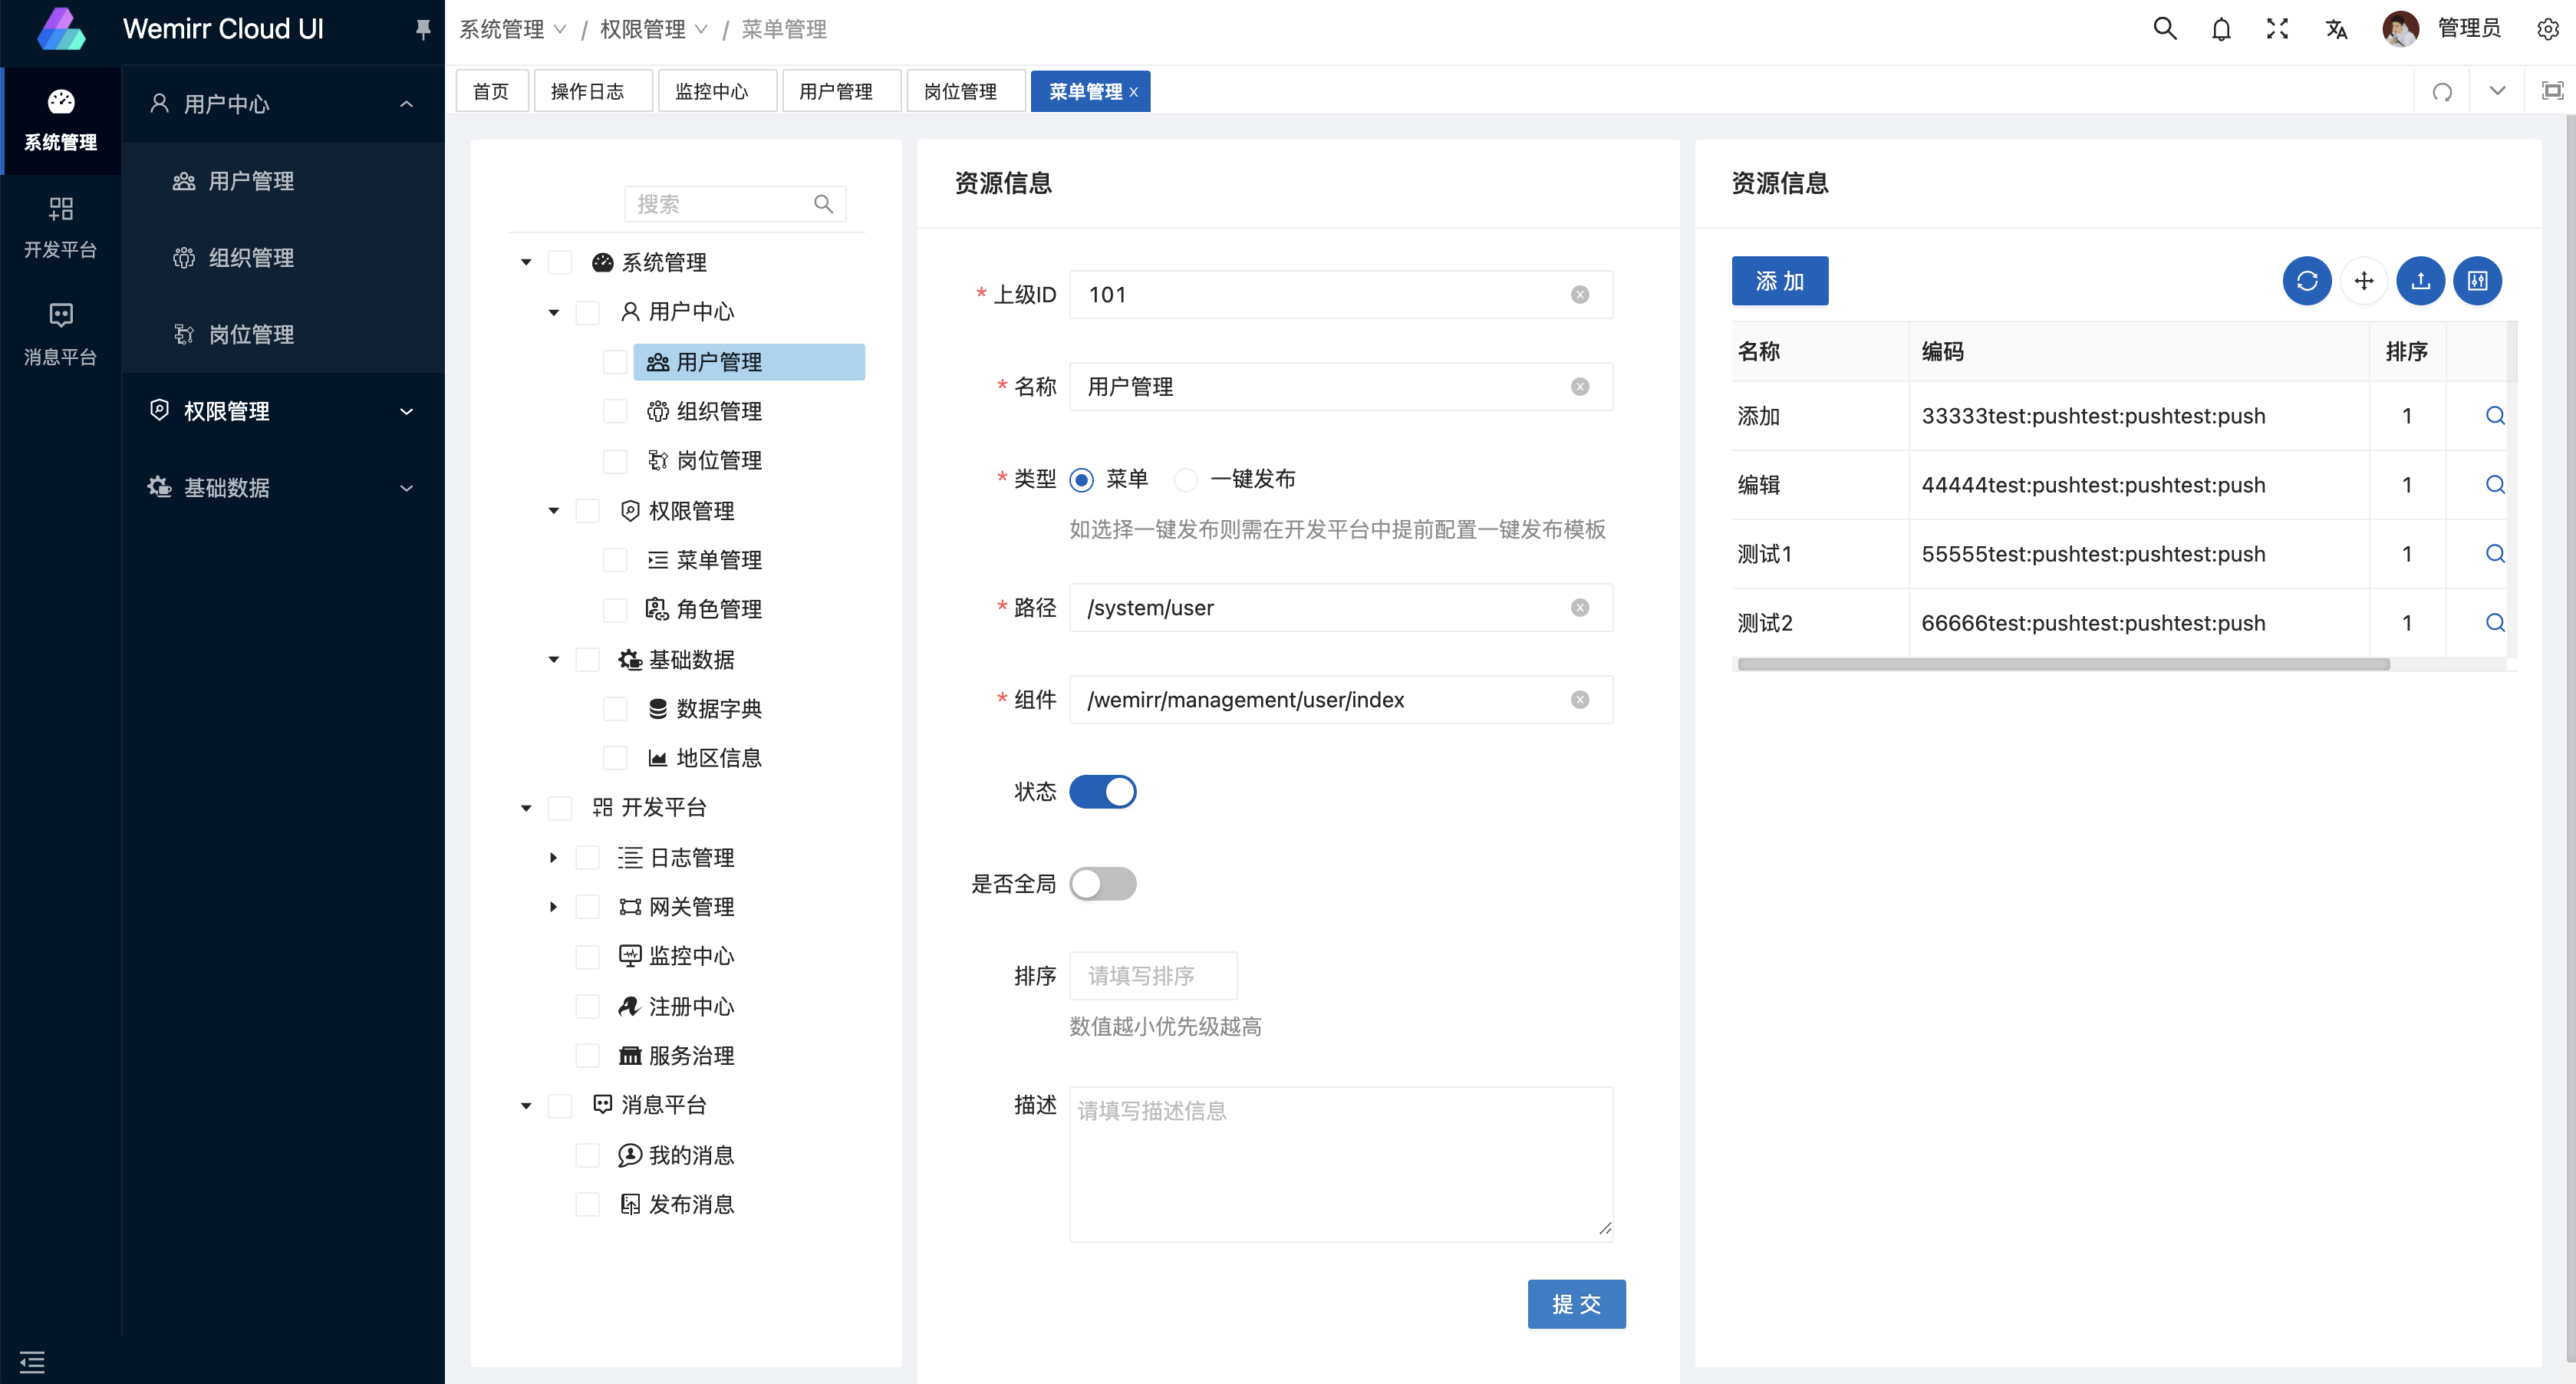Image resolution: width=2576 pixels, height=1384 pixels.
Task: Click the 添加 button
Action: pos(1779,281)
